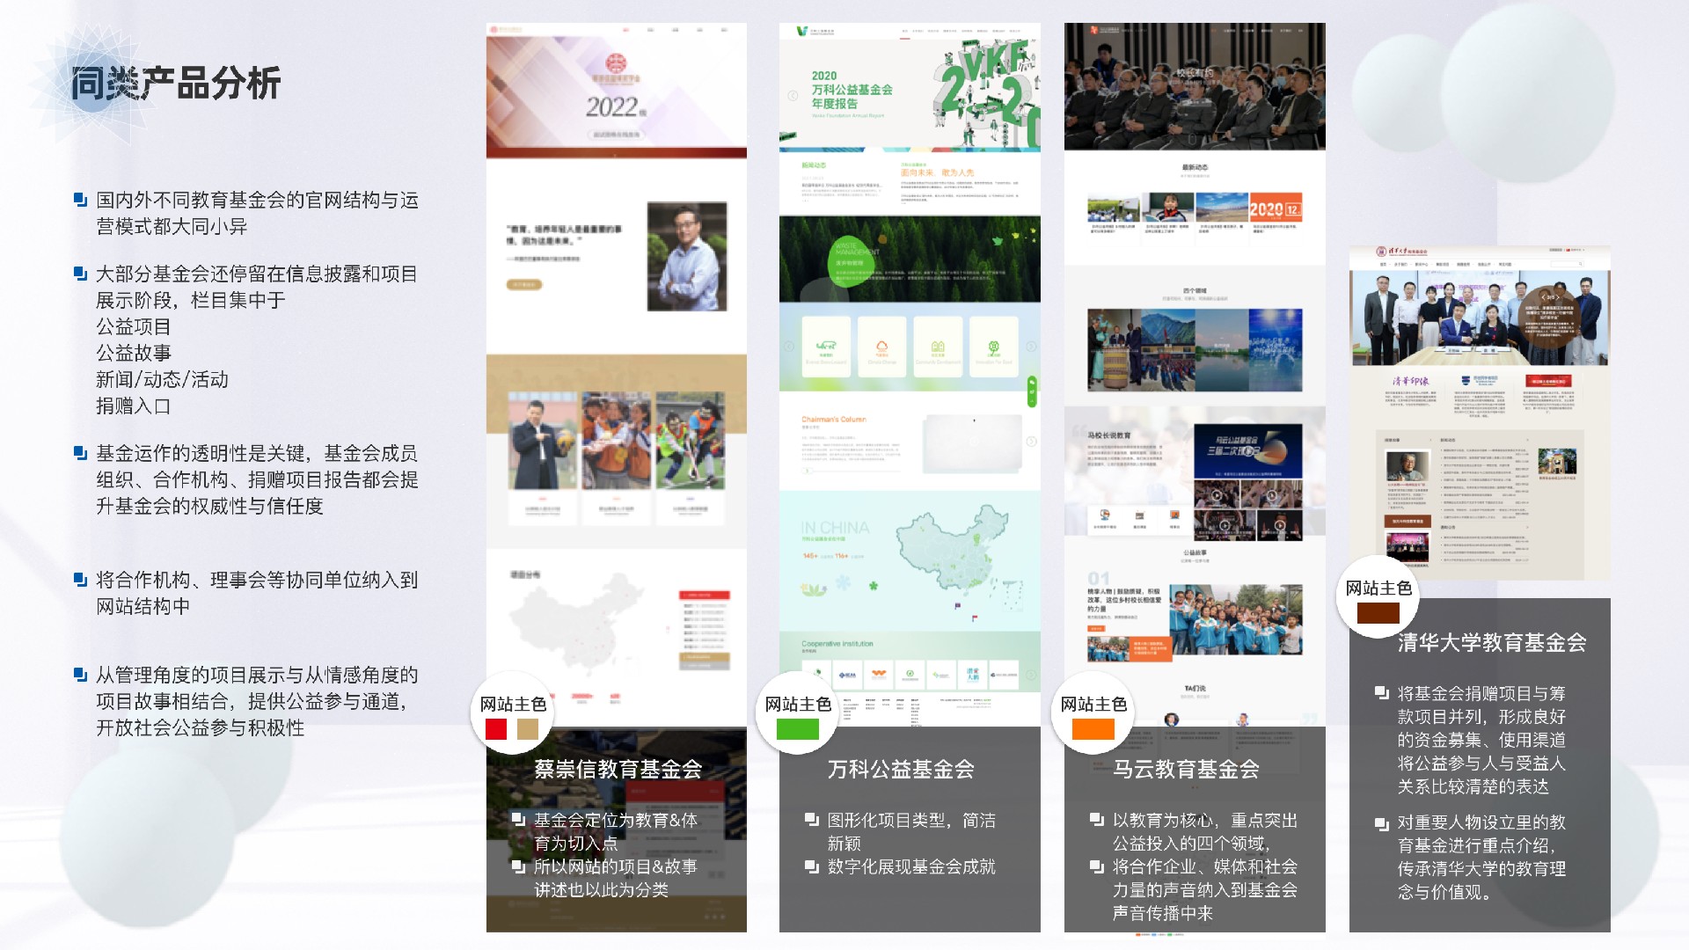This screenshot has height=950, width=1689.
Task: Select the green swatch for 万科公益基金会
Action: (x=798, y=729)
